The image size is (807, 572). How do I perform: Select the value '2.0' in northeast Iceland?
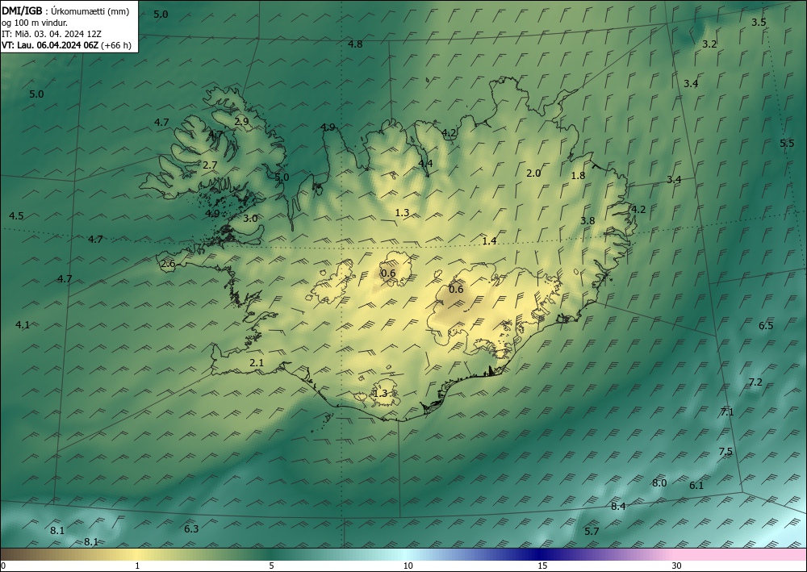tap(533, 173)
